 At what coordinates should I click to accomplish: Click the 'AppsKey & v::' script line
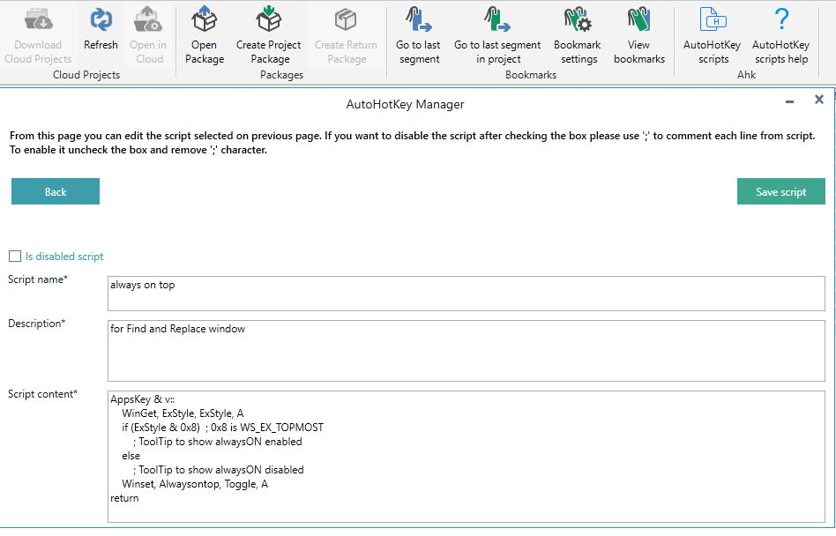(x=142, y=399)
